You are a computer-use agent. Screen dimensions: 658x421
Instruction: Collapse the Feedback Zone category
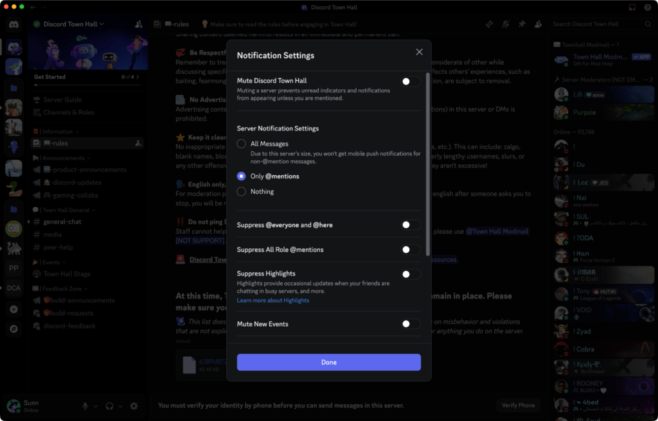(x=60, y=289)
